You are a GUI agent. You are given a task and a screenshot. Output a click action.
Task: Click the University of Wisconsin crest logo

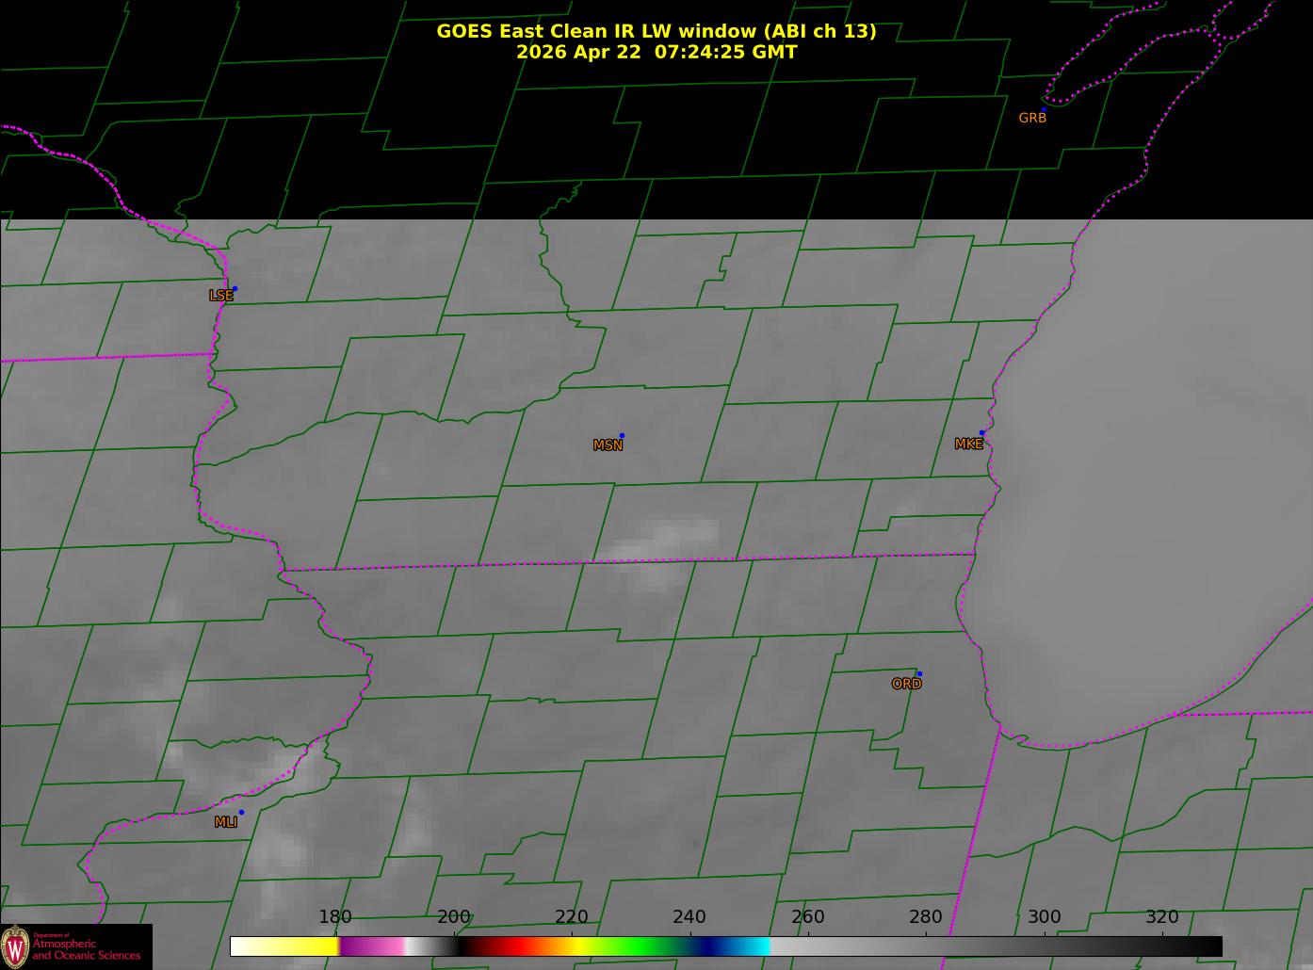(15, 946)
